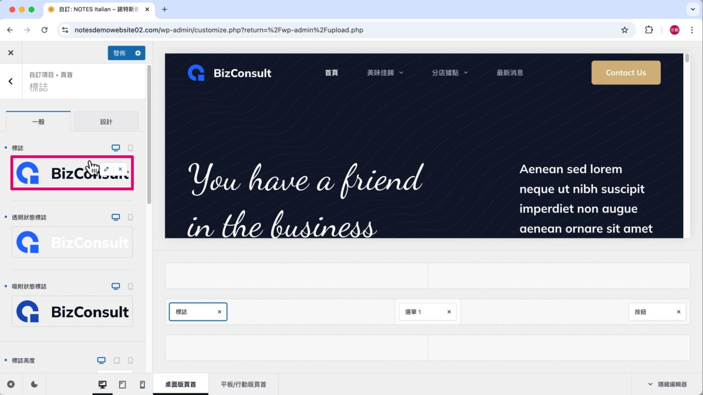This screenshot has width=703, height=395.
Task: Click the 透明狀態標誌 logo thumbnail
Action: click(72, 242)
